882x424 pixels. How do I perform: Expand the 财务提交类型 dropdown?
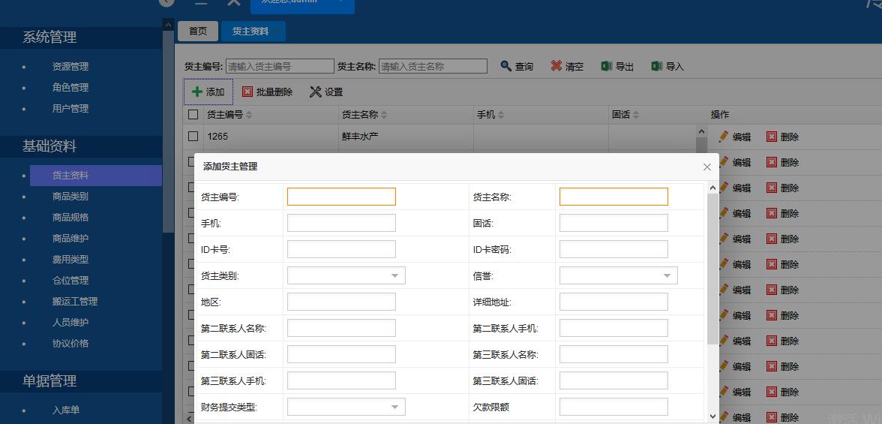394,407
